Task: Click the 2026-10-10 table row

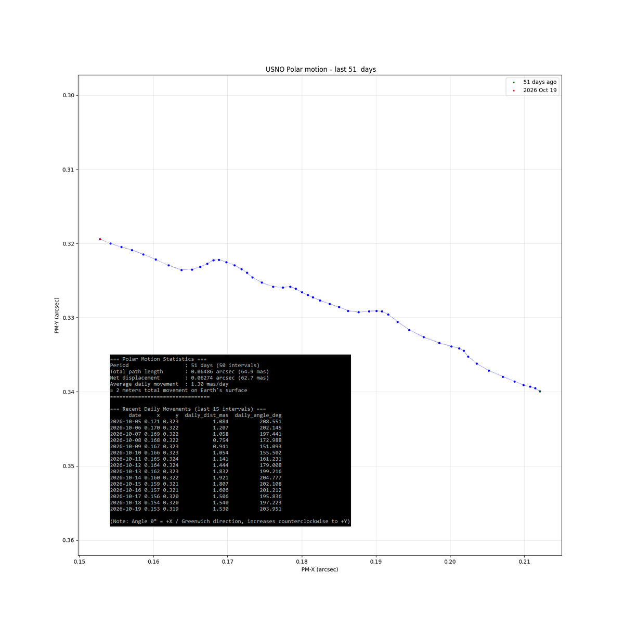Action: (x=196, y=452)
